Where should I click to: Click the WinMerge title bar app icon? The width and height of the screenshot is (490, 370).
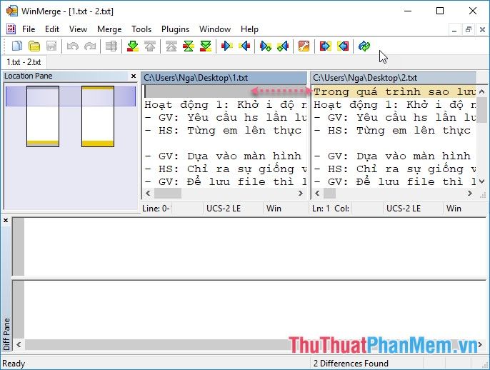pos(12,11)
